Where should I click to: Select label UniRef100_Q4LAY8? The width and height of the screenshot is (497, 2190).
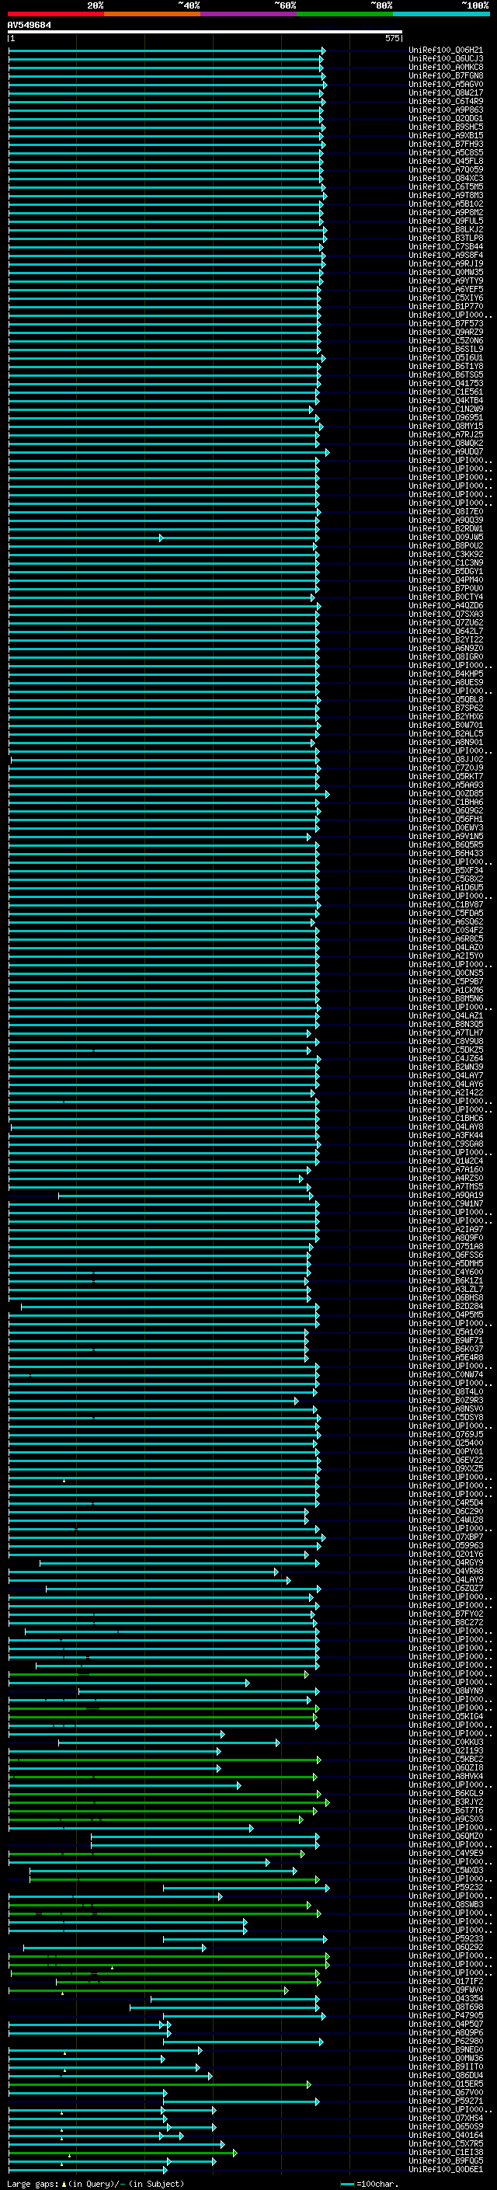point(446,1126)
